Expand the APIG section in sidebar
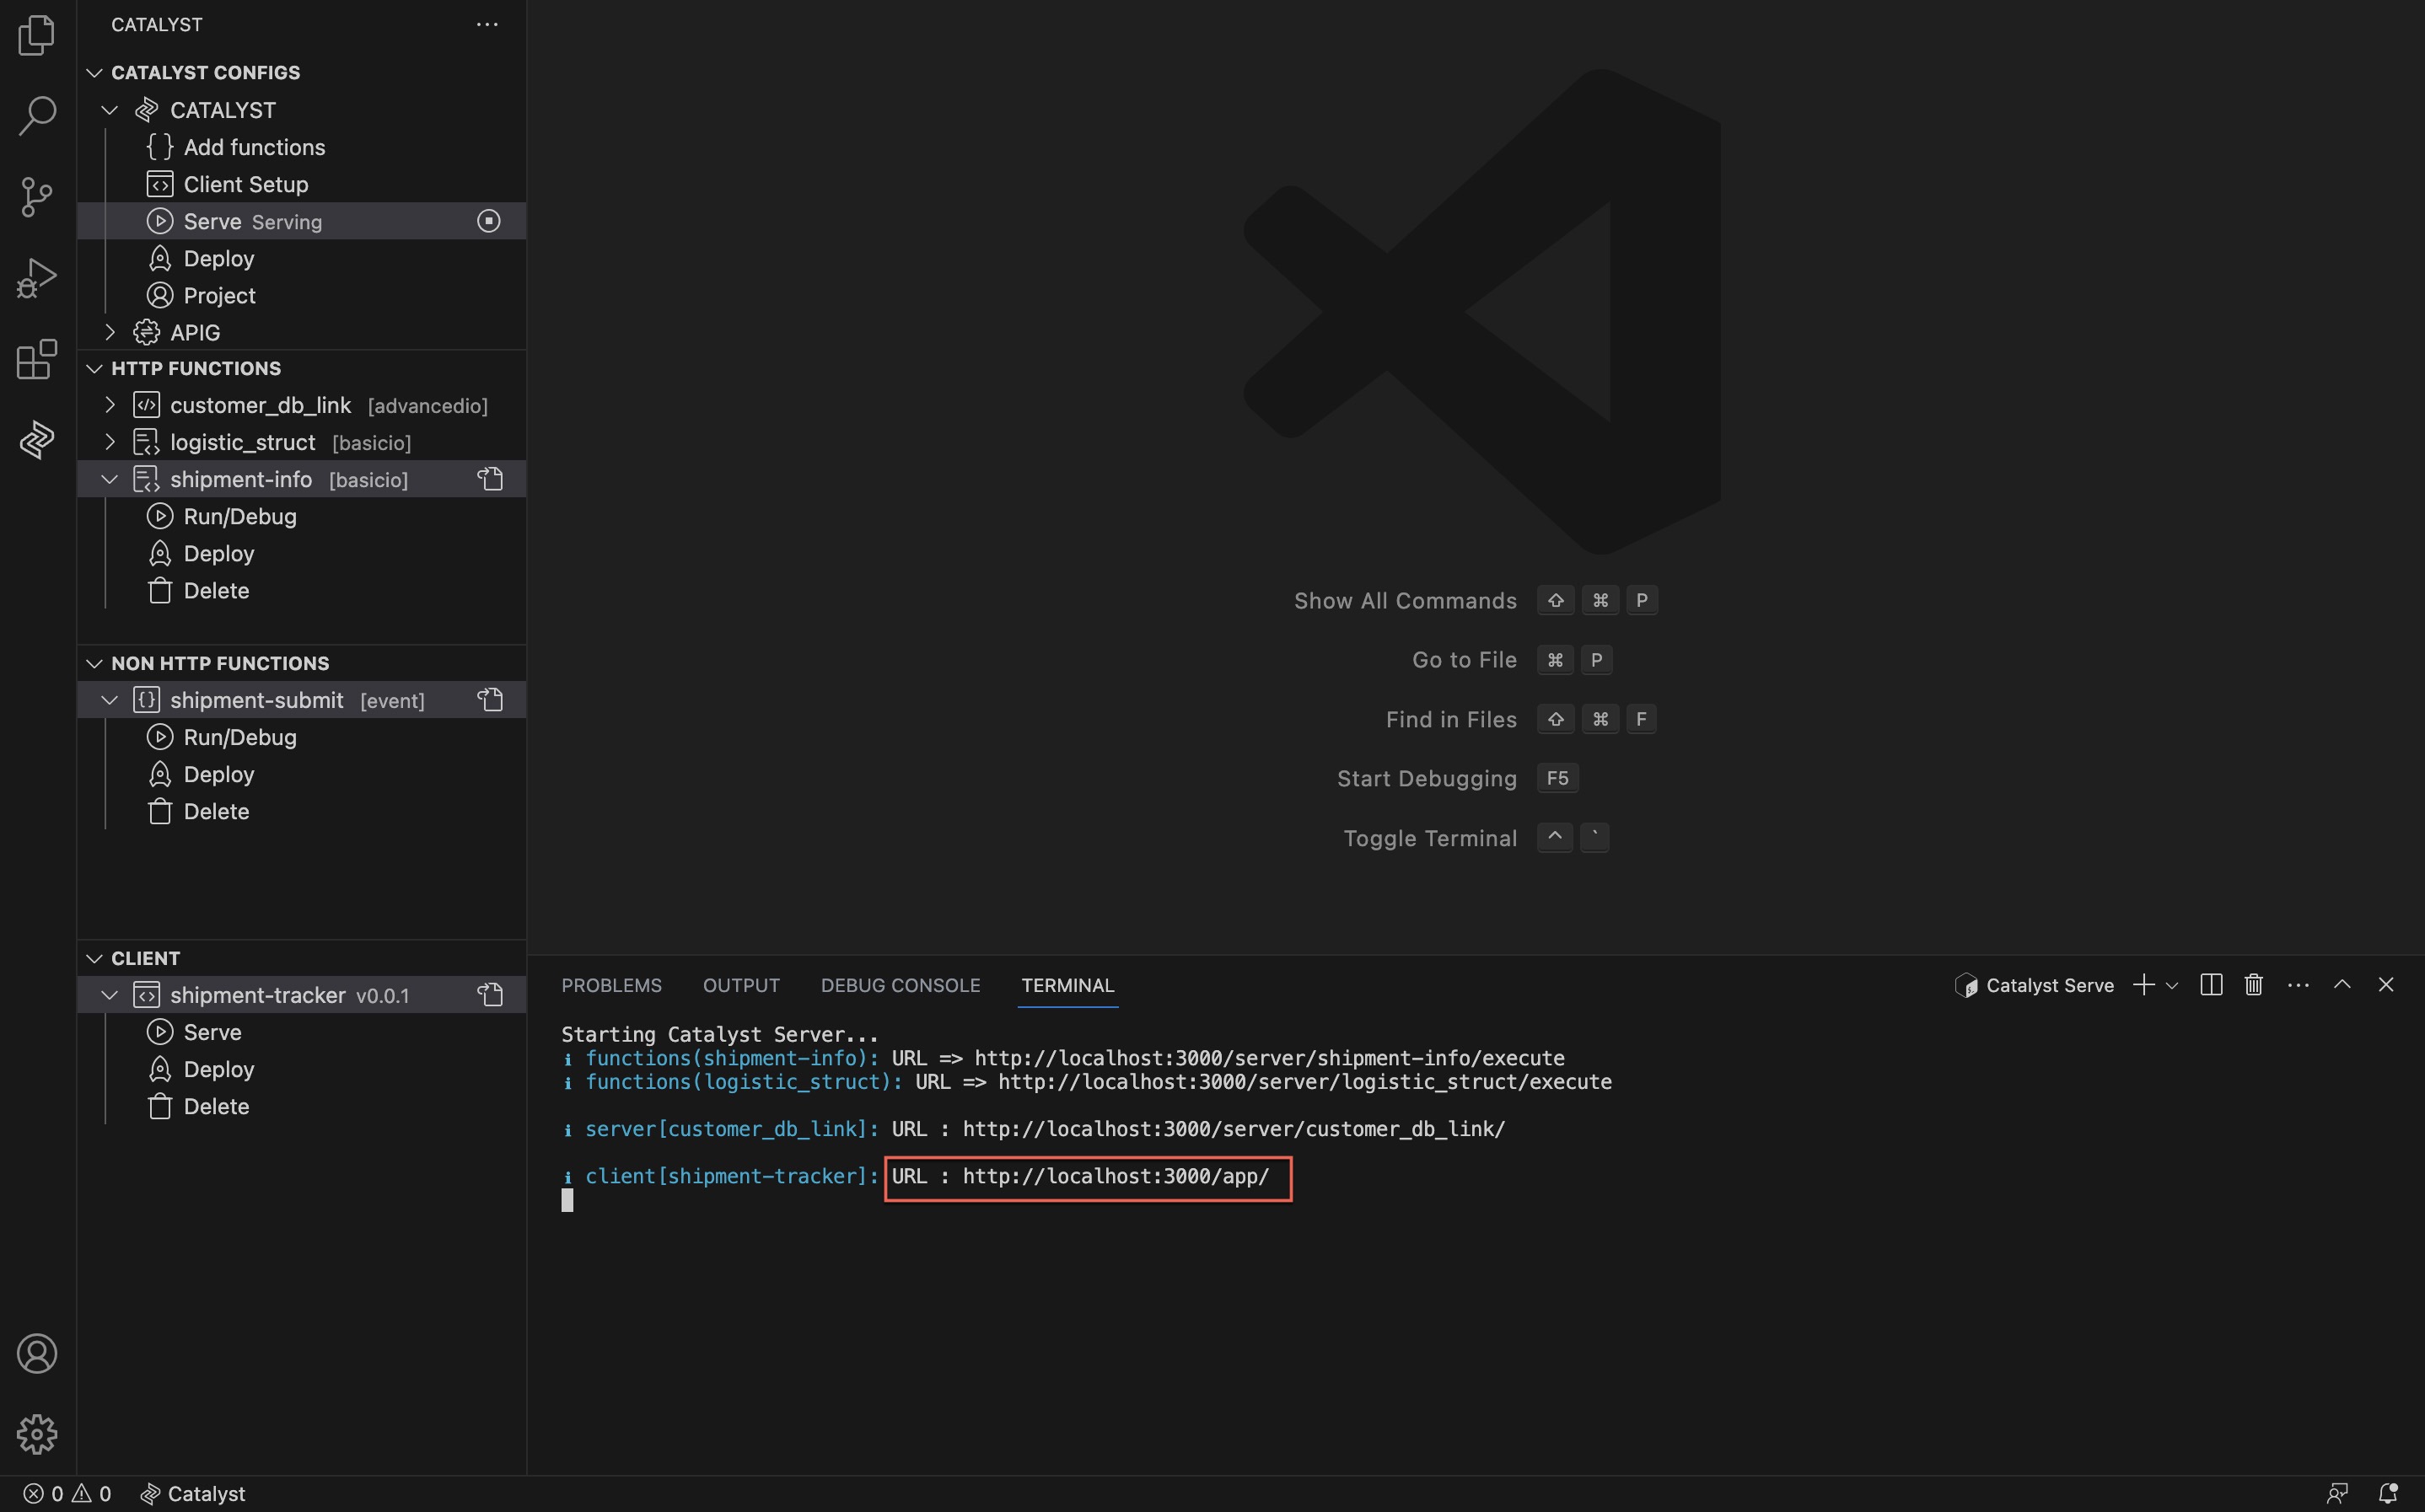This screenshot has width=2425, height=1512. point(108,331)
